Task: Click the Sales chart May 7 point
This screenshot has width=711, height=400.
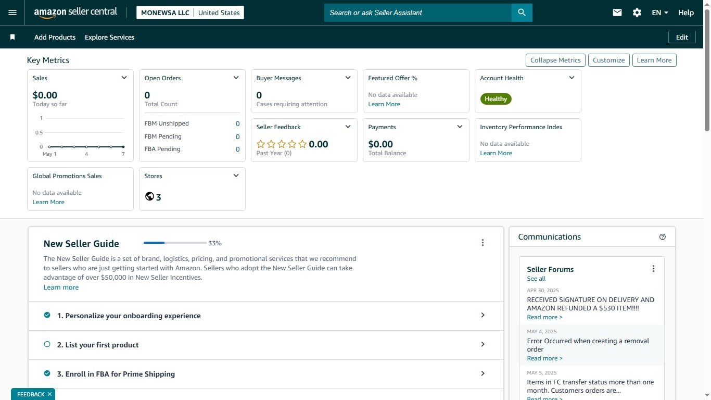Action: point(123,147)
